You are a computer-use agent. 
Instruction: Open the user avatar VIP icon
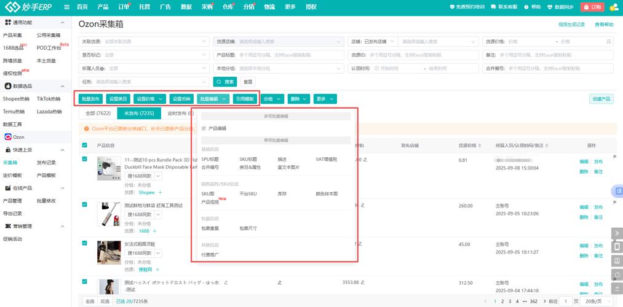tap(613, 7)
